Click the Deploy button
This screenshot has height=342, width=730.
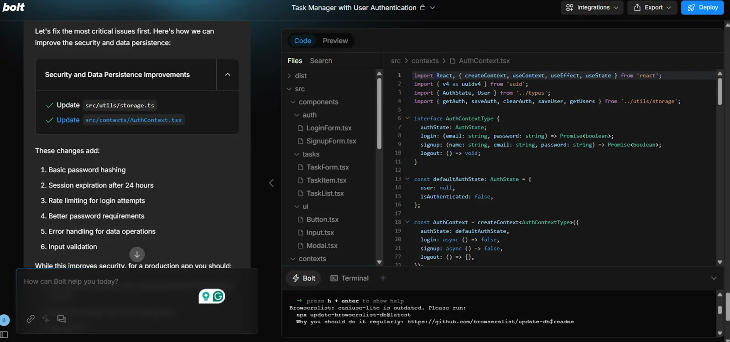[703, 7]
